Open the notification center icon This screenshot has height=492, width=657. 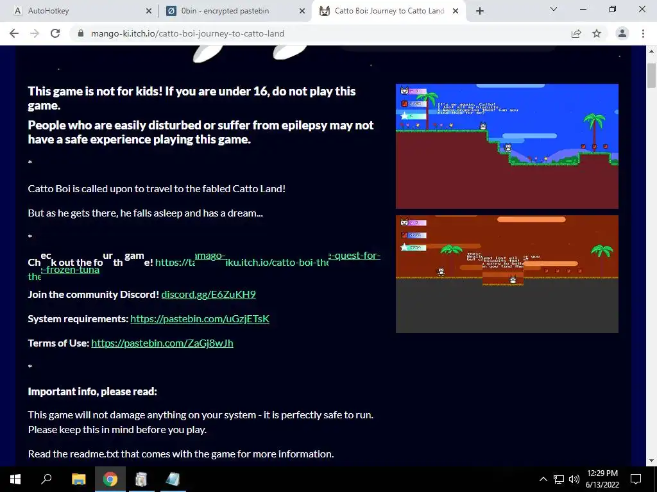pyautogui.click(x=636, y=479)
